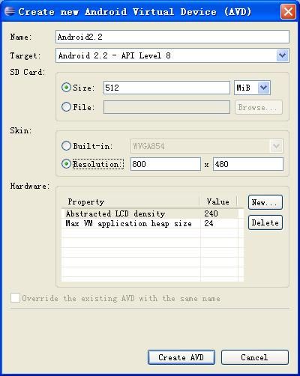Select the Abstracted LCD density row

(150, 213)
